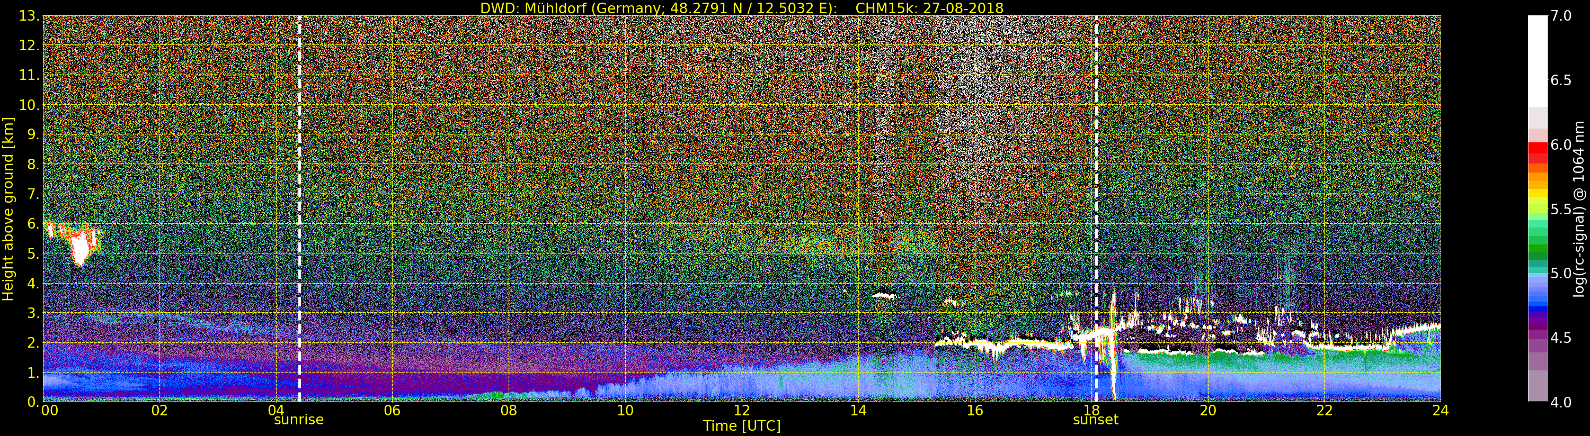Click the time axis tick label 10
Image resolution: width=1590 pixels, height=436 pixels.
click(x=625, y=410)
